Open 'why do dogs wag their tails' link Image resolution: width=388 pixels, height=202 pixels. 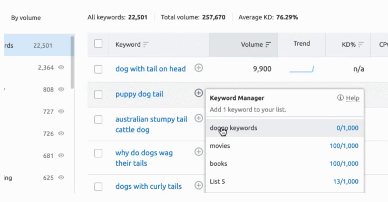144,158
